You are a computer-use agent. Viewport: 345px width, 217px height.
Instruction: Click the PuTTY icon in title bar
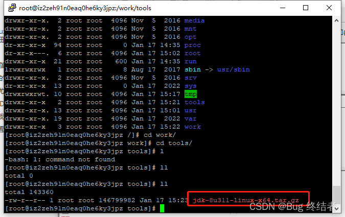click(12, 8)
